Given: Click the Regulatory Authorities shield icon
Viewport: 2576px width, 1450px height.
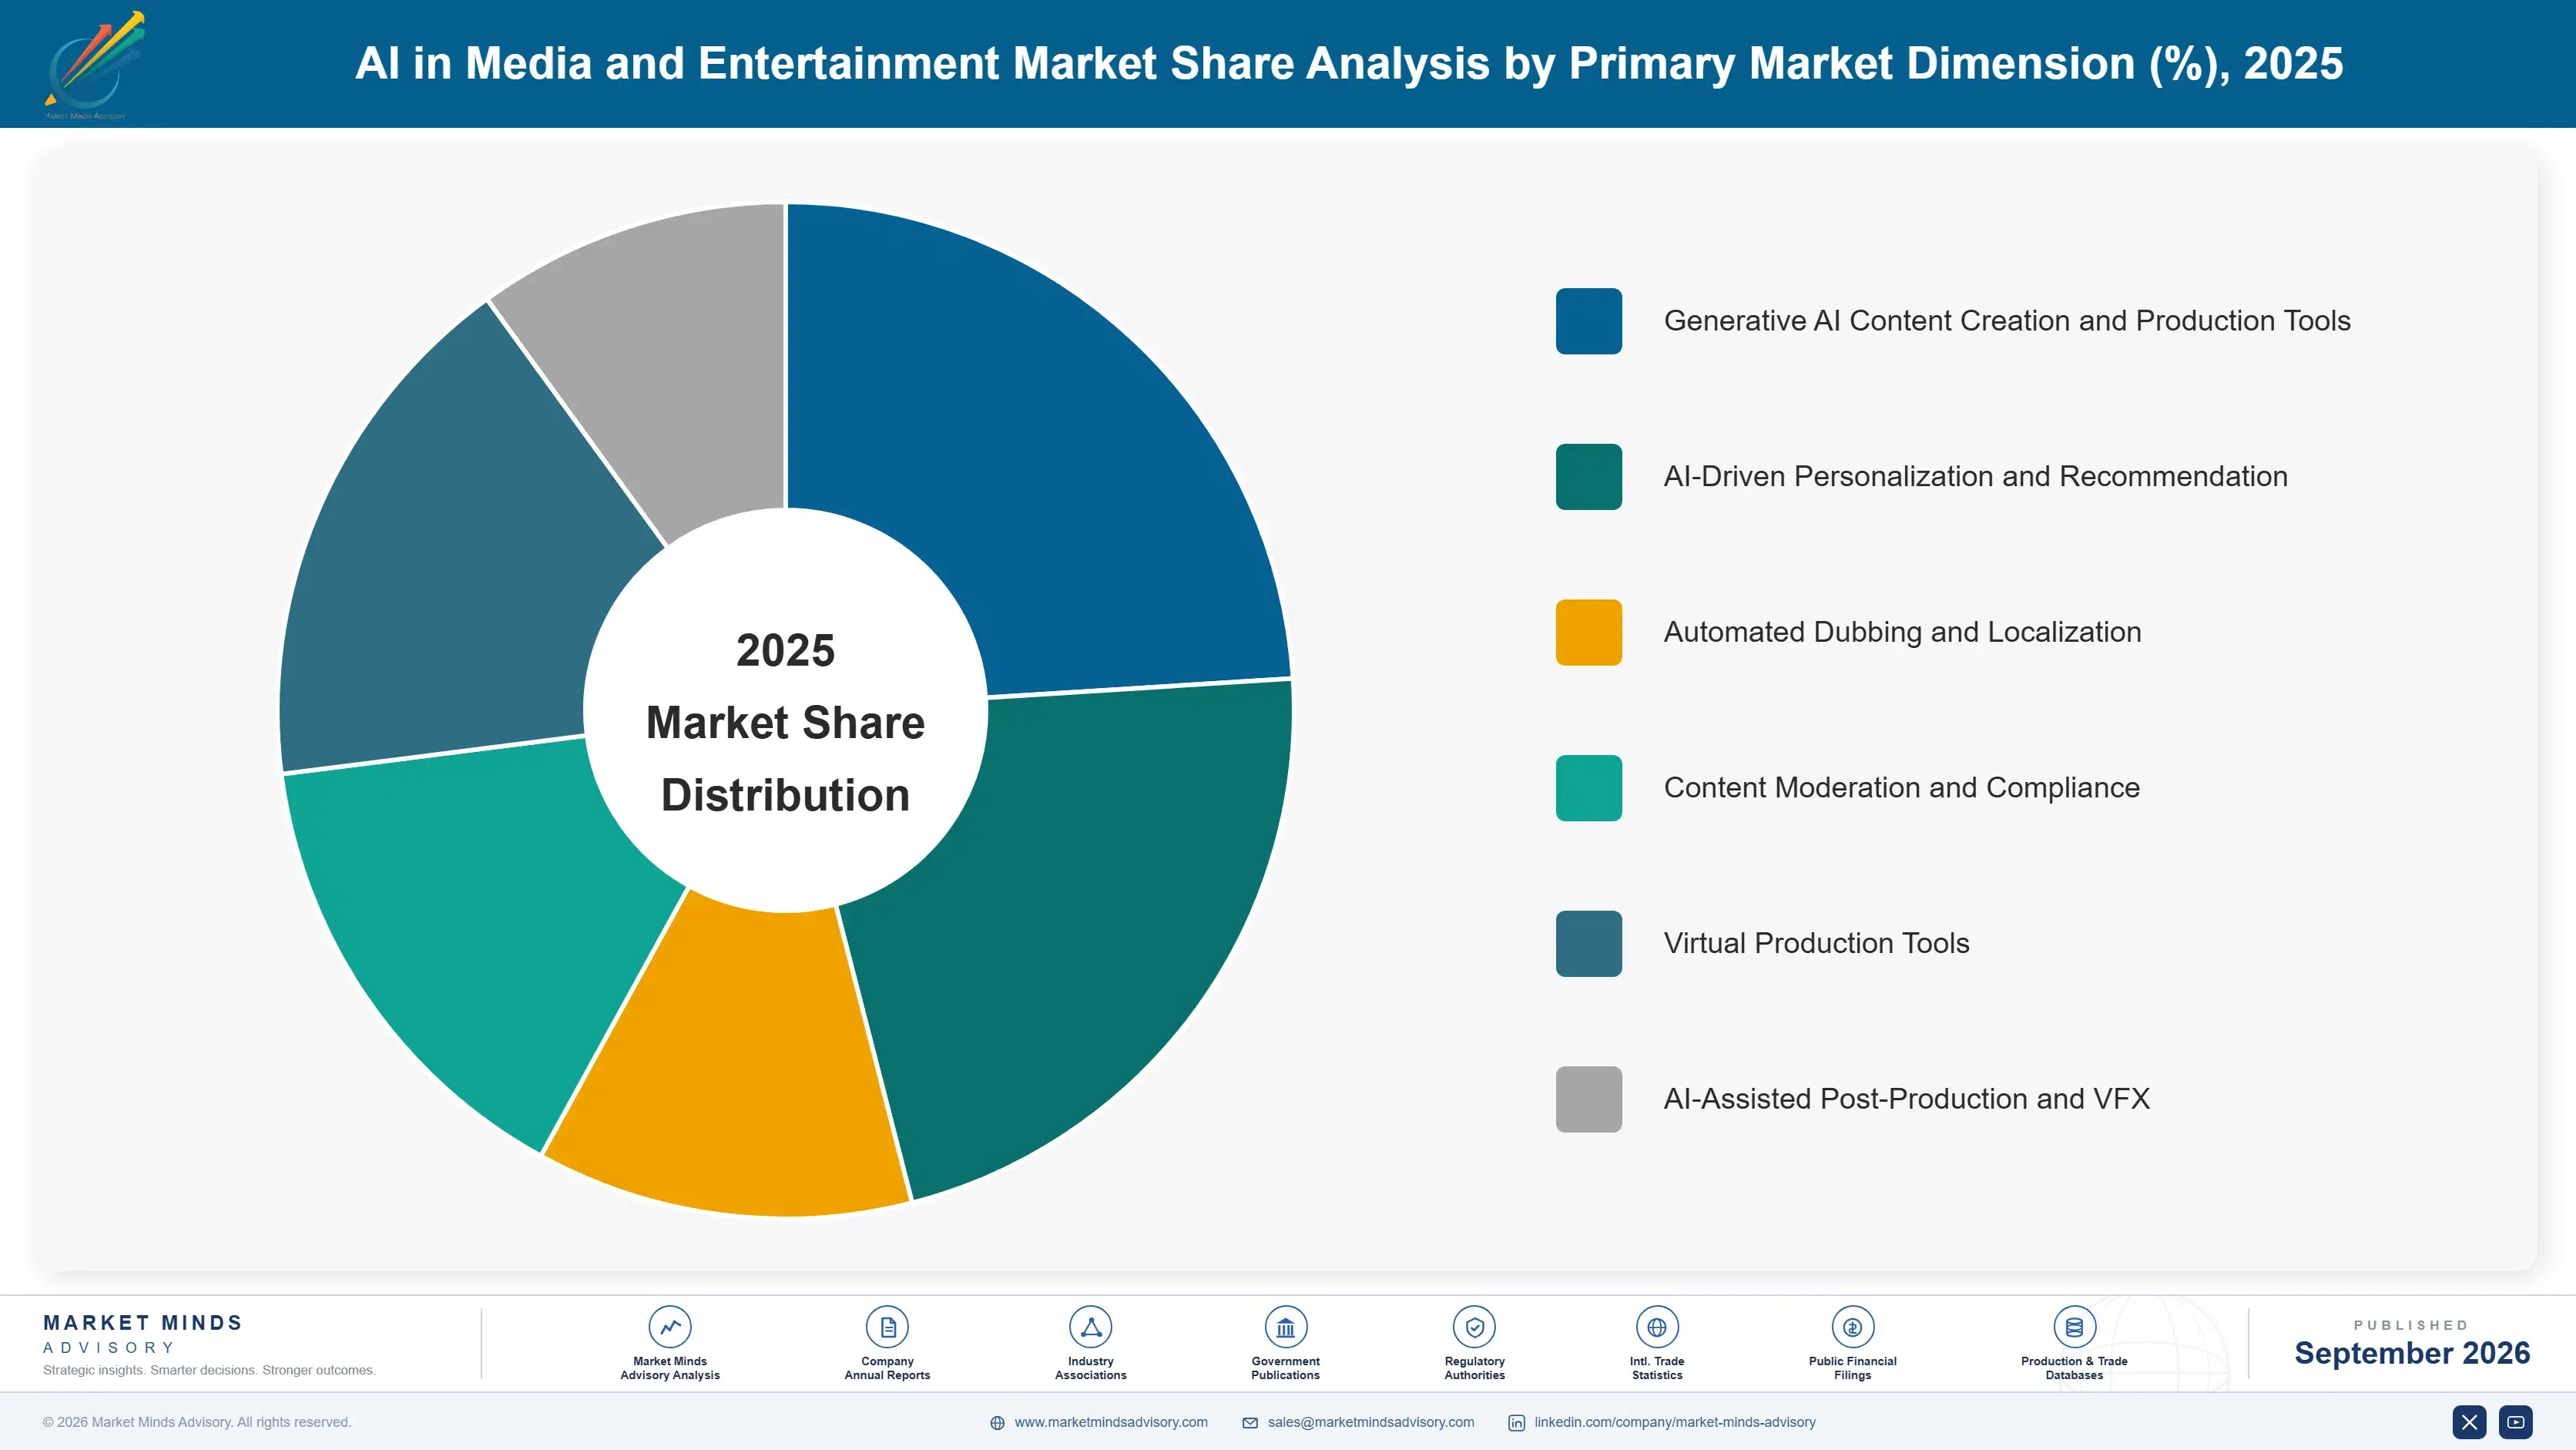Looking at the screenshot, I should pyautogui.click(x=1474, y=1327).
